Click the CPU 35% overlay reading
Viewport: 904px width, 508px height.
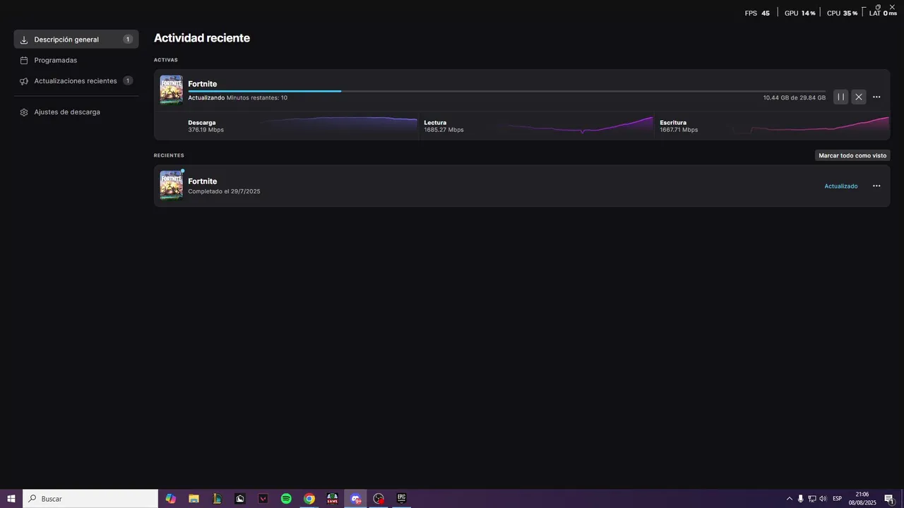tap(842, 13)
